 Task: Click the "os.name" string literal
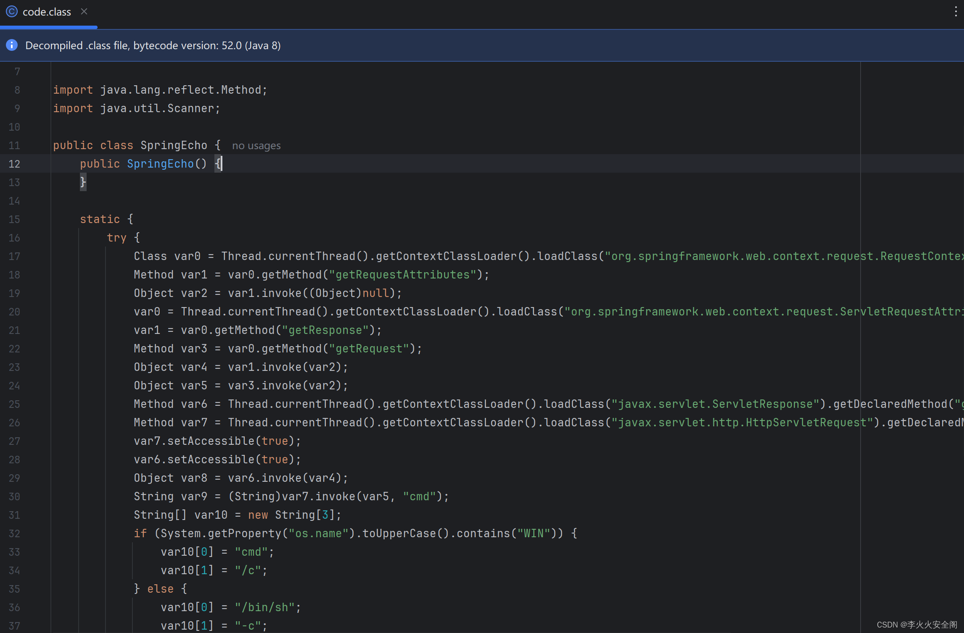point(319,533)
